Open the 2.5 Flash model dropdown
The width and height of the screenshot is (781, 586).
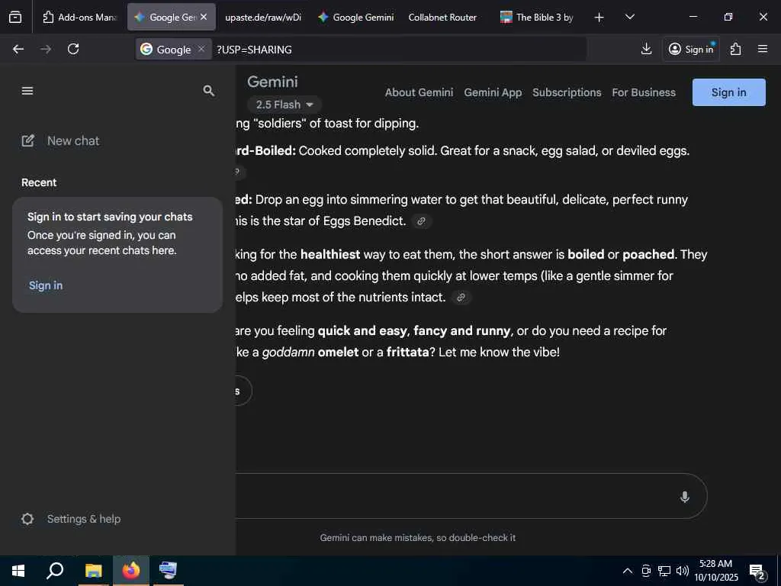coord(284,105)
